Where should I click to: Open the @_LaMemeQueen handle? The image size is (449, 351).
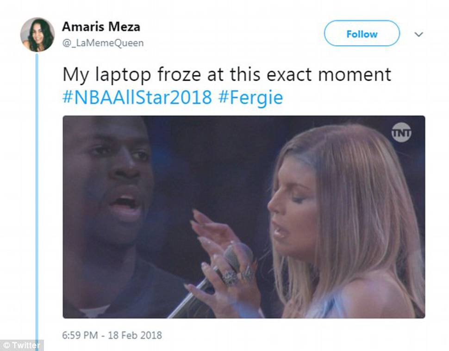click(x=103, y=43)
